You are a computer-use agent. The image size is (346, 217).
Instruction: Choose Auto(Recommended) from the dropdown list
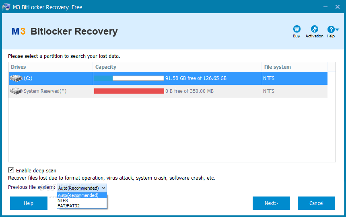coord(82,195)
